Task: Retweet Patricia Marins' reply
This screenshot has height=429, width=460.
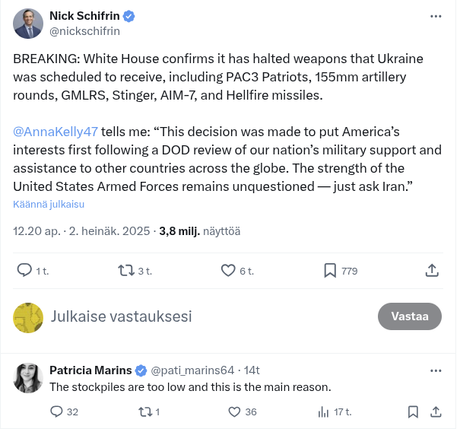Action: tap(142, 412)
